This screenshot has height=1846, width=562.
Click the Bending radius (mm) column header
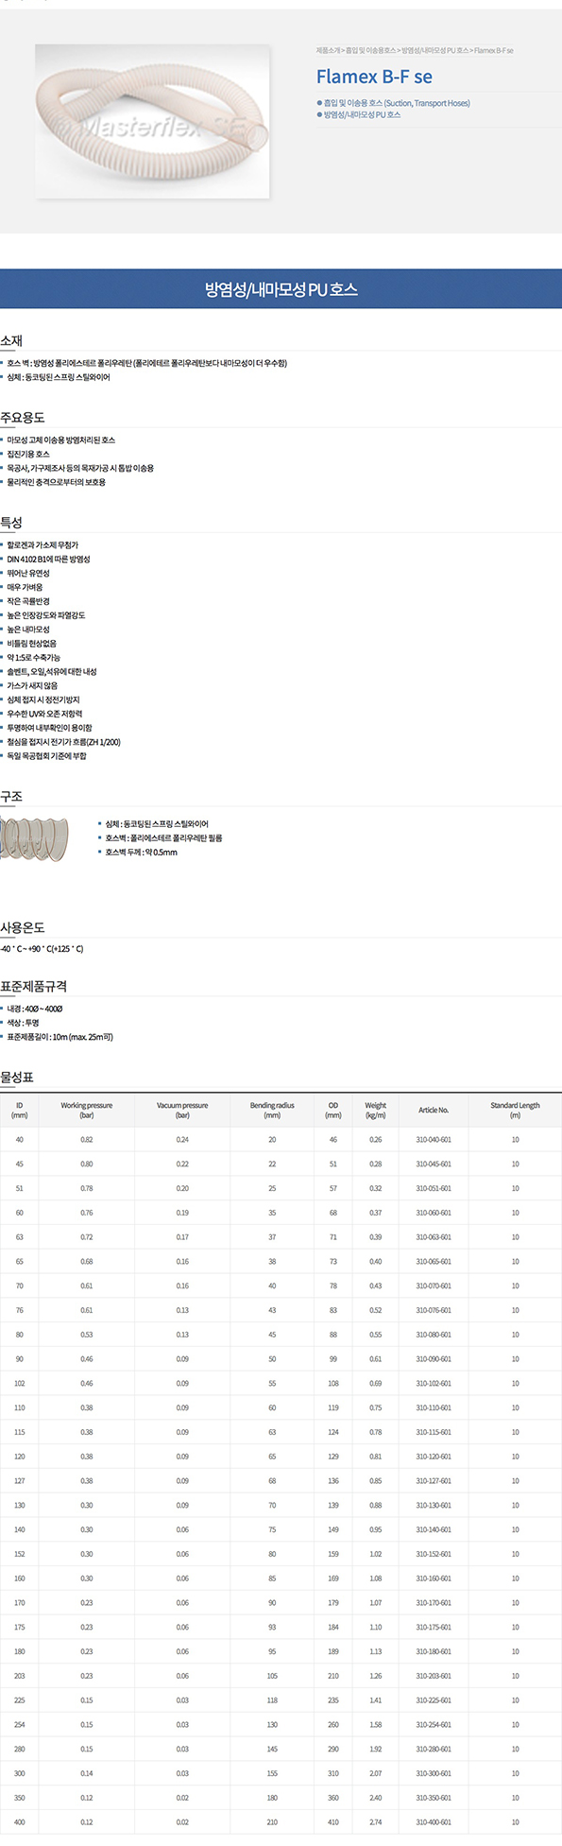coord(272,1110)
